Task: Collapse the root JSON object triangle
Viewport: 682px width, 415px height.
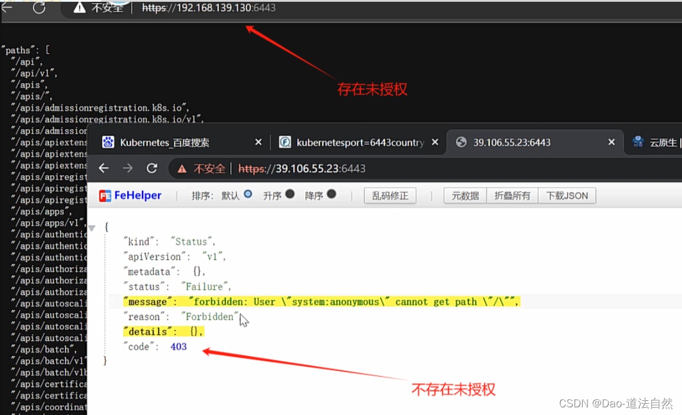Action: (x=92, y=228)
